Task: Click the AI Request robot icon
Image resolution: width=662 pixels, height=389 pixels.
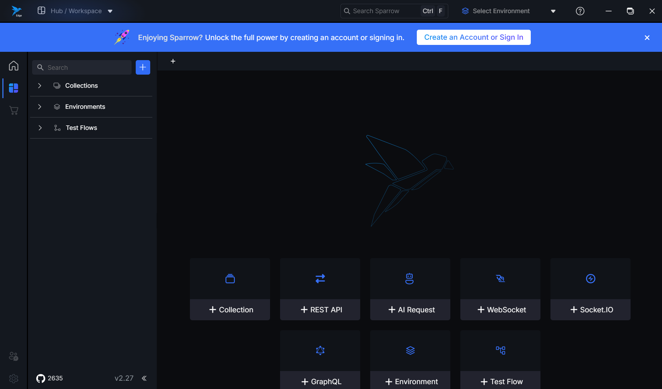Action: point(410,278)
